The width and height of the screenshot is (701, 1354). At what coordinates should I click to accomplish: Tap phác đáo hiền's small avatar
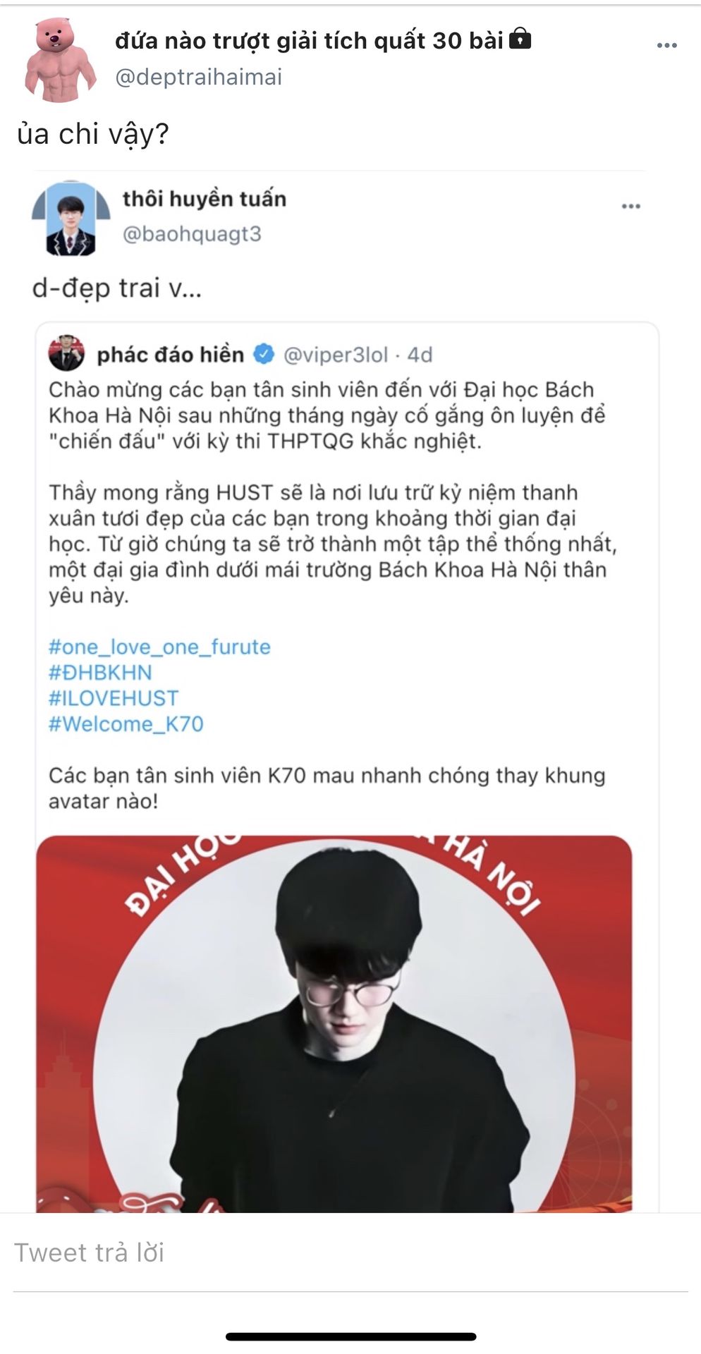click(x=66, y=354)
